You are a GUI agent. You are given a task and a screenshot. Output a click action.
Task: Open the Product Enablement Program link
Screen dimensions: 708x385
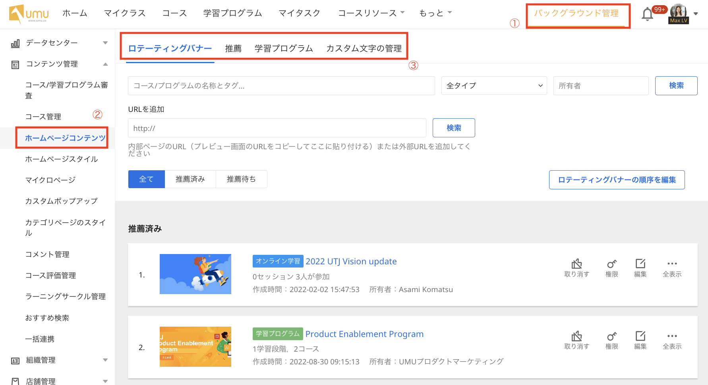pyautogui.click(x=364, y=334)
